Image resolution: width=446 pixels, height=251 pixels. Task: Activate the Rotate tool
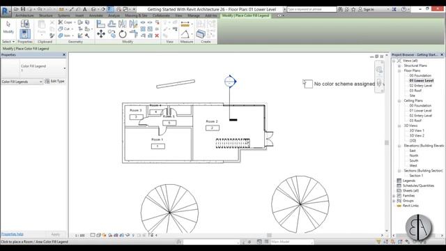[x=123, y=34]
